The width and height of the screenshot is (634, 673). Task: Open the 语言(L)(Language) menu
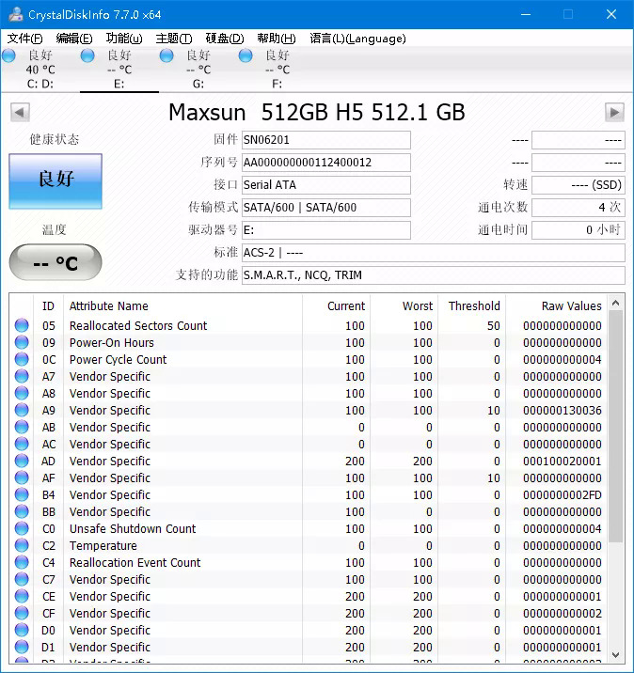tap(357, 39)
